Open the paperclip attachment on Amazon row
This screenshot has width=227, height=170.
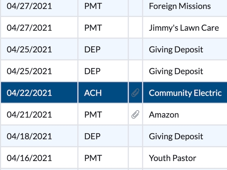click(135, 115)
